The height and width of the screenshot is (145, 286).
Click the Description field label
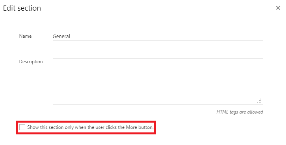pos(31,62)
